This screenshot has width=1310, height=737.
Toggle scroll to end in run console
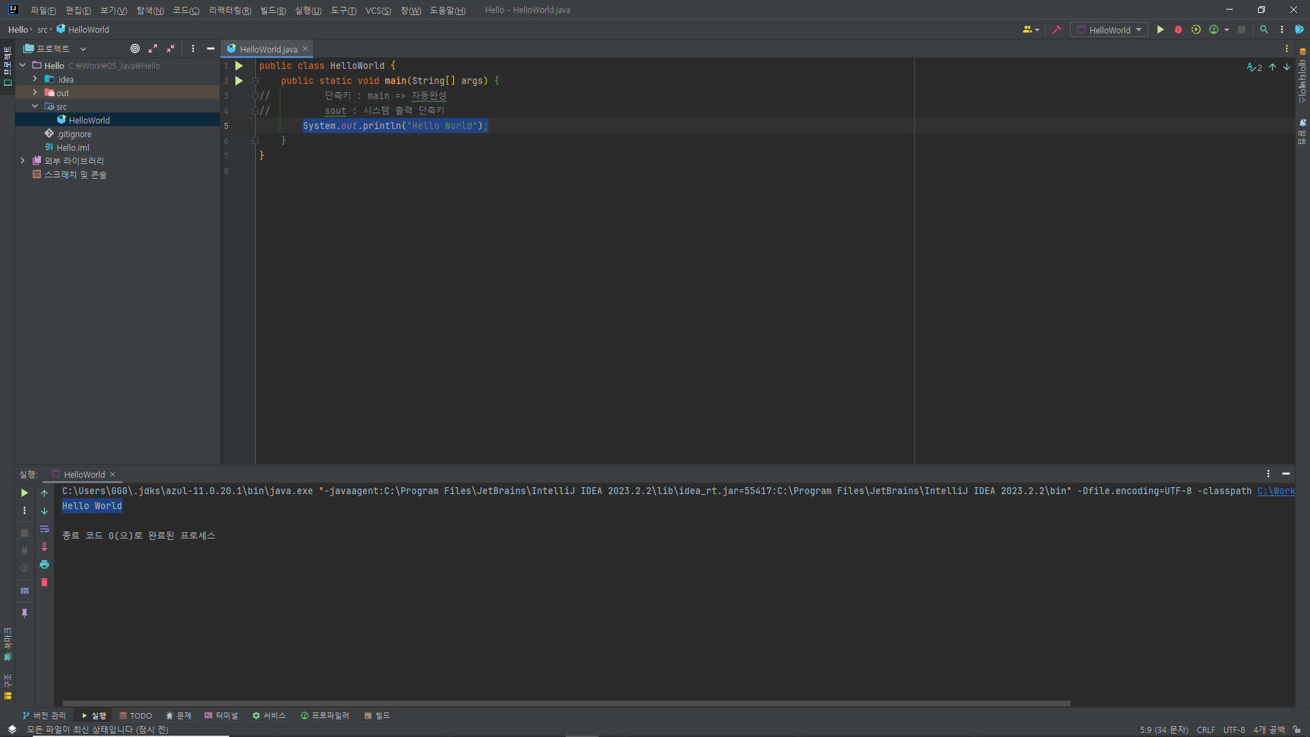tap(44, 547)
